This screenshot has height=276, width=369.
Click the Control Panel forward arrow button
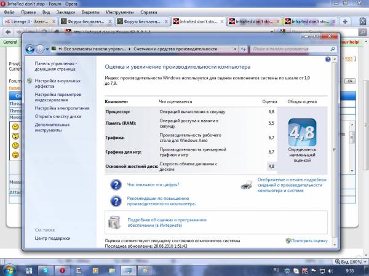tap(40, 49)
